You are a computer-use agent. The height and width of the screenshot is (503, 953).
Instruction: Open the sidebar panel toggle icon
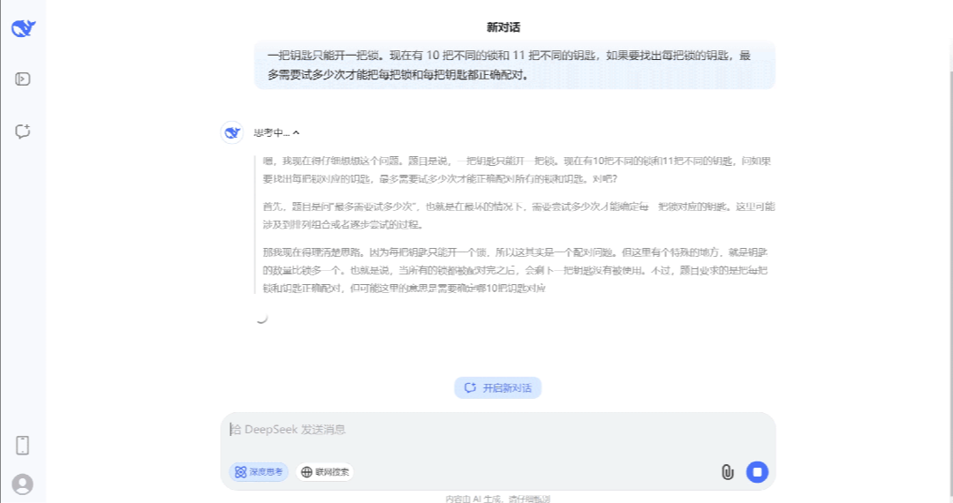(x=22, y=79)
